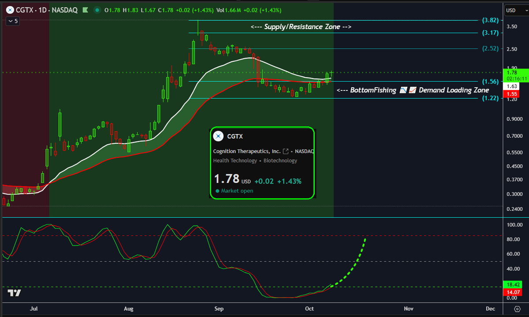The image size is (529, 317).
Task: Click the 3.50 tick on the price axis
Action: point(512,26)
